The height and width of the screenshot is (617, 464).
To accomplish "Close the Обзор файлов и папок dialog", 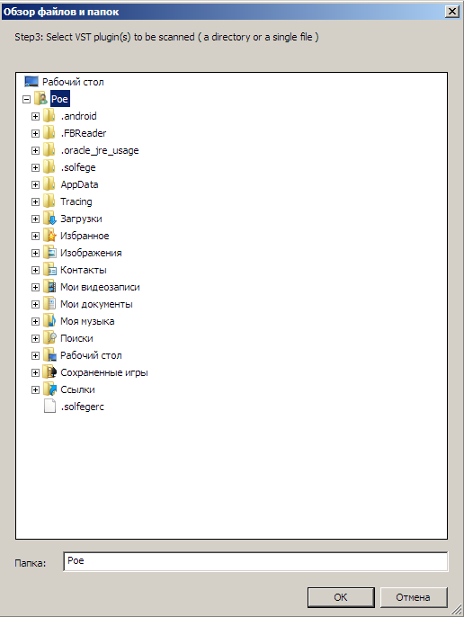I will pos(452,12).
